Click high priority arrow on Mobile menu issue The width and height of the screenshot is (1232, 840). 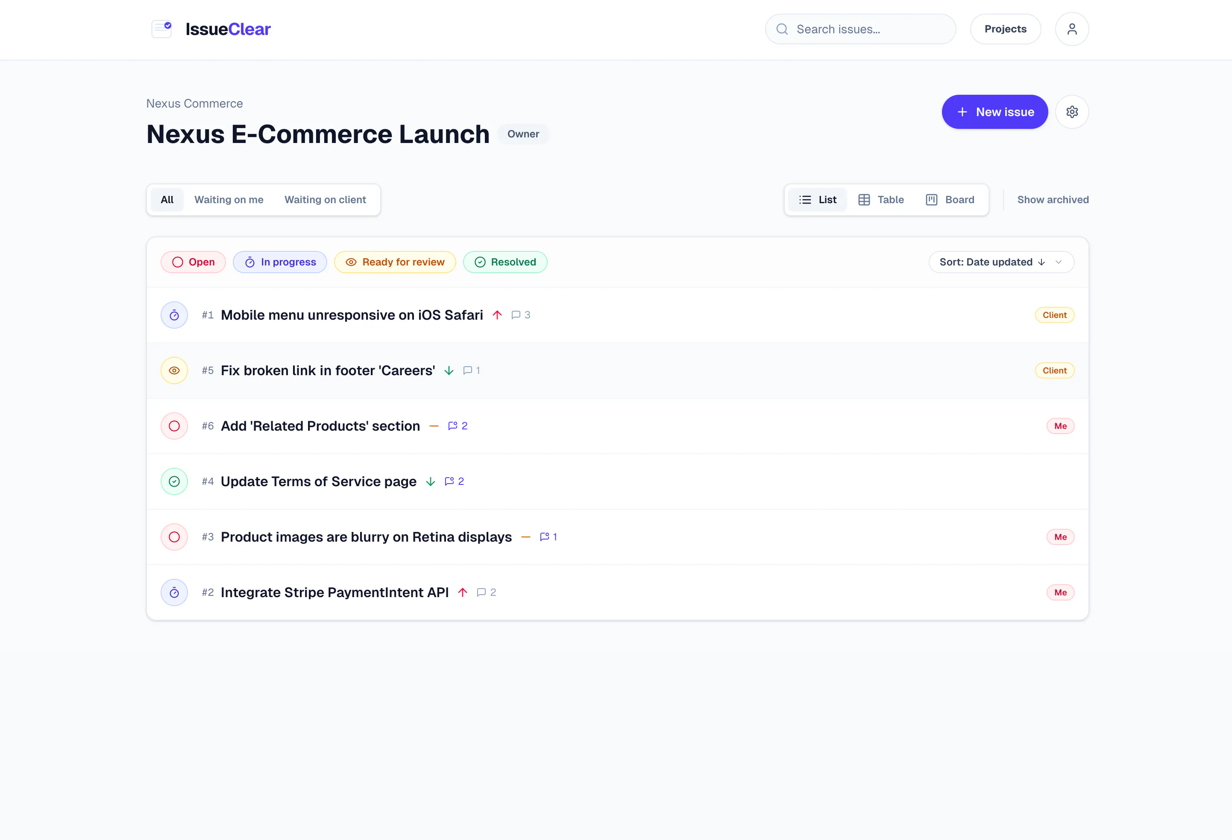point(497,315)
